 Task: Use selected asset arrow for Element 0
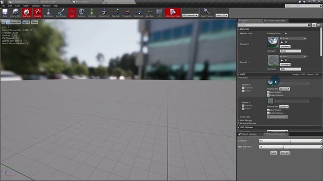pyautogui.click(x=282, y=42)
